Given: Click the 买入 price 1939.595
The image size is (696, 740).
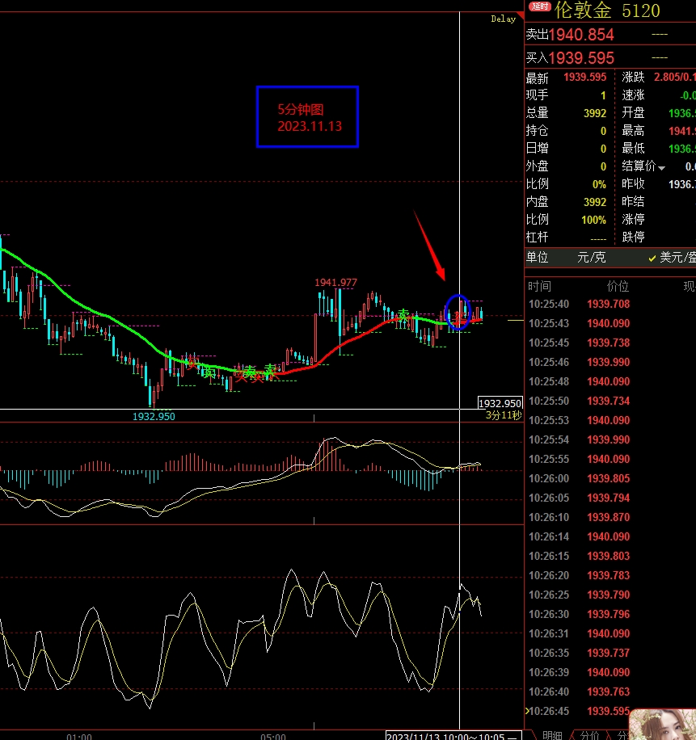Looking at the screenshot, I should click(x=581, y=58).
